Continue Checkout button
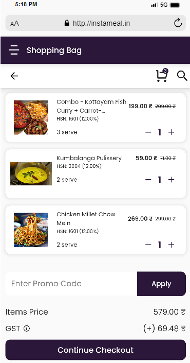This screenshot has height=363, width=190. tap(96, 350)
